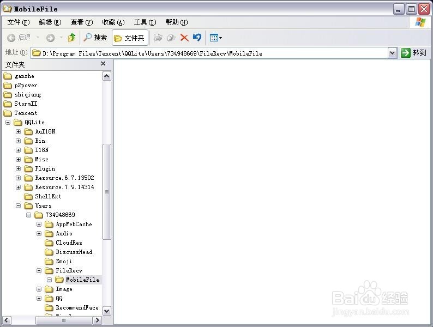Click the Windows flag logo icon
This screenshot has width=433, height=327.
pos(420,22)
